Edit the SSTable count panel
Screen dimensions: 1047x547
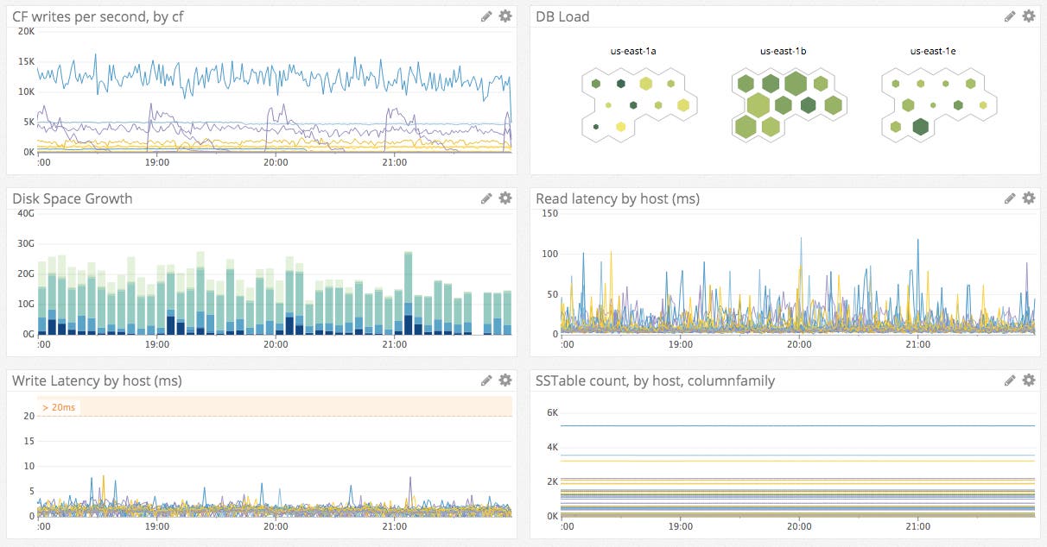1010,380
